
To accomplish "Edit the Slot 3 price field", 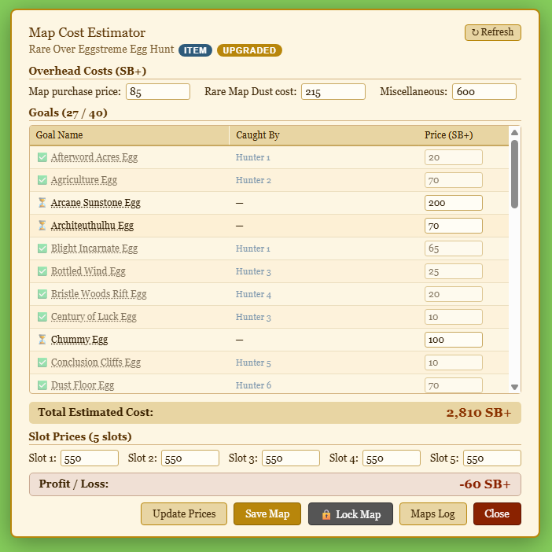I will point(291,458).
